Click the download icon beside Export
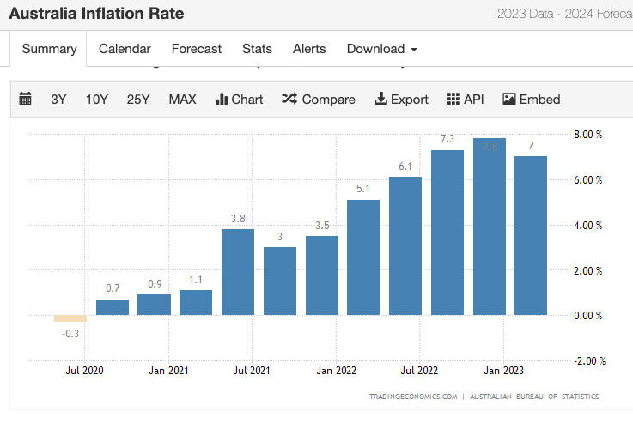Screen dimensions: 633x442 tap(380, 99)
